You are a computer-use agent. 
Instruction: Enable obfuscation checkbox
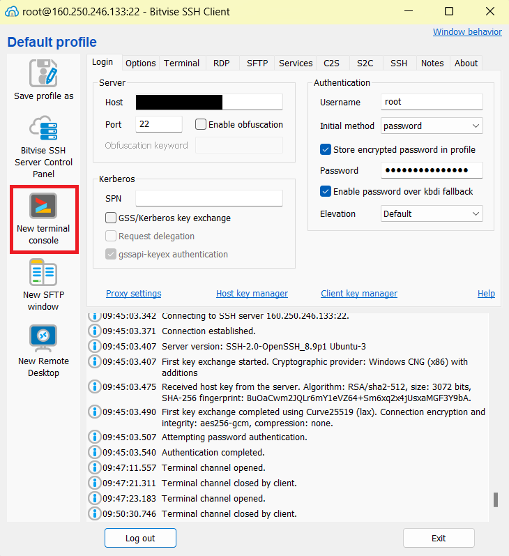click(x=201, y=125)
